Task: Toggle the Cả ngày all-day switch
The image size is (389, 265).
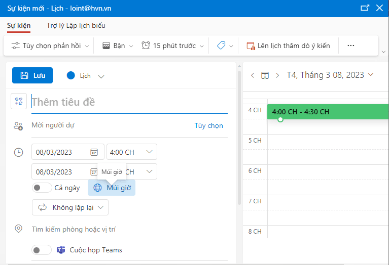Action: coord(42,188)
